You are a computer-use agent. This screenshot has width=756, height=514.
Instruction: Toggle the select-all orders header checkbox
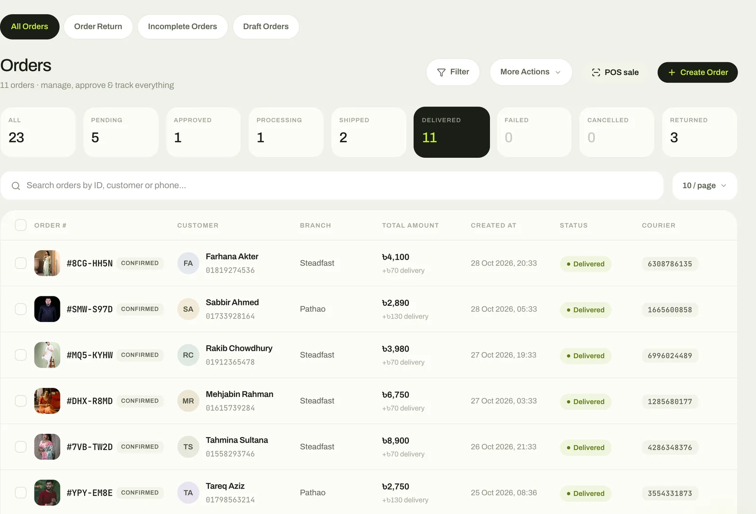[21, 225]
